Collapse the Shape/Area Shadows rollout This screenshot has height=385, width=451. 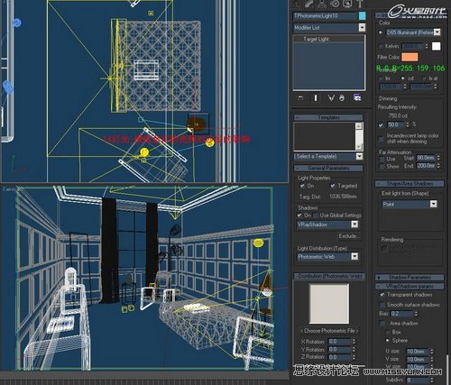pyautogui.click(x=410, y=183)
